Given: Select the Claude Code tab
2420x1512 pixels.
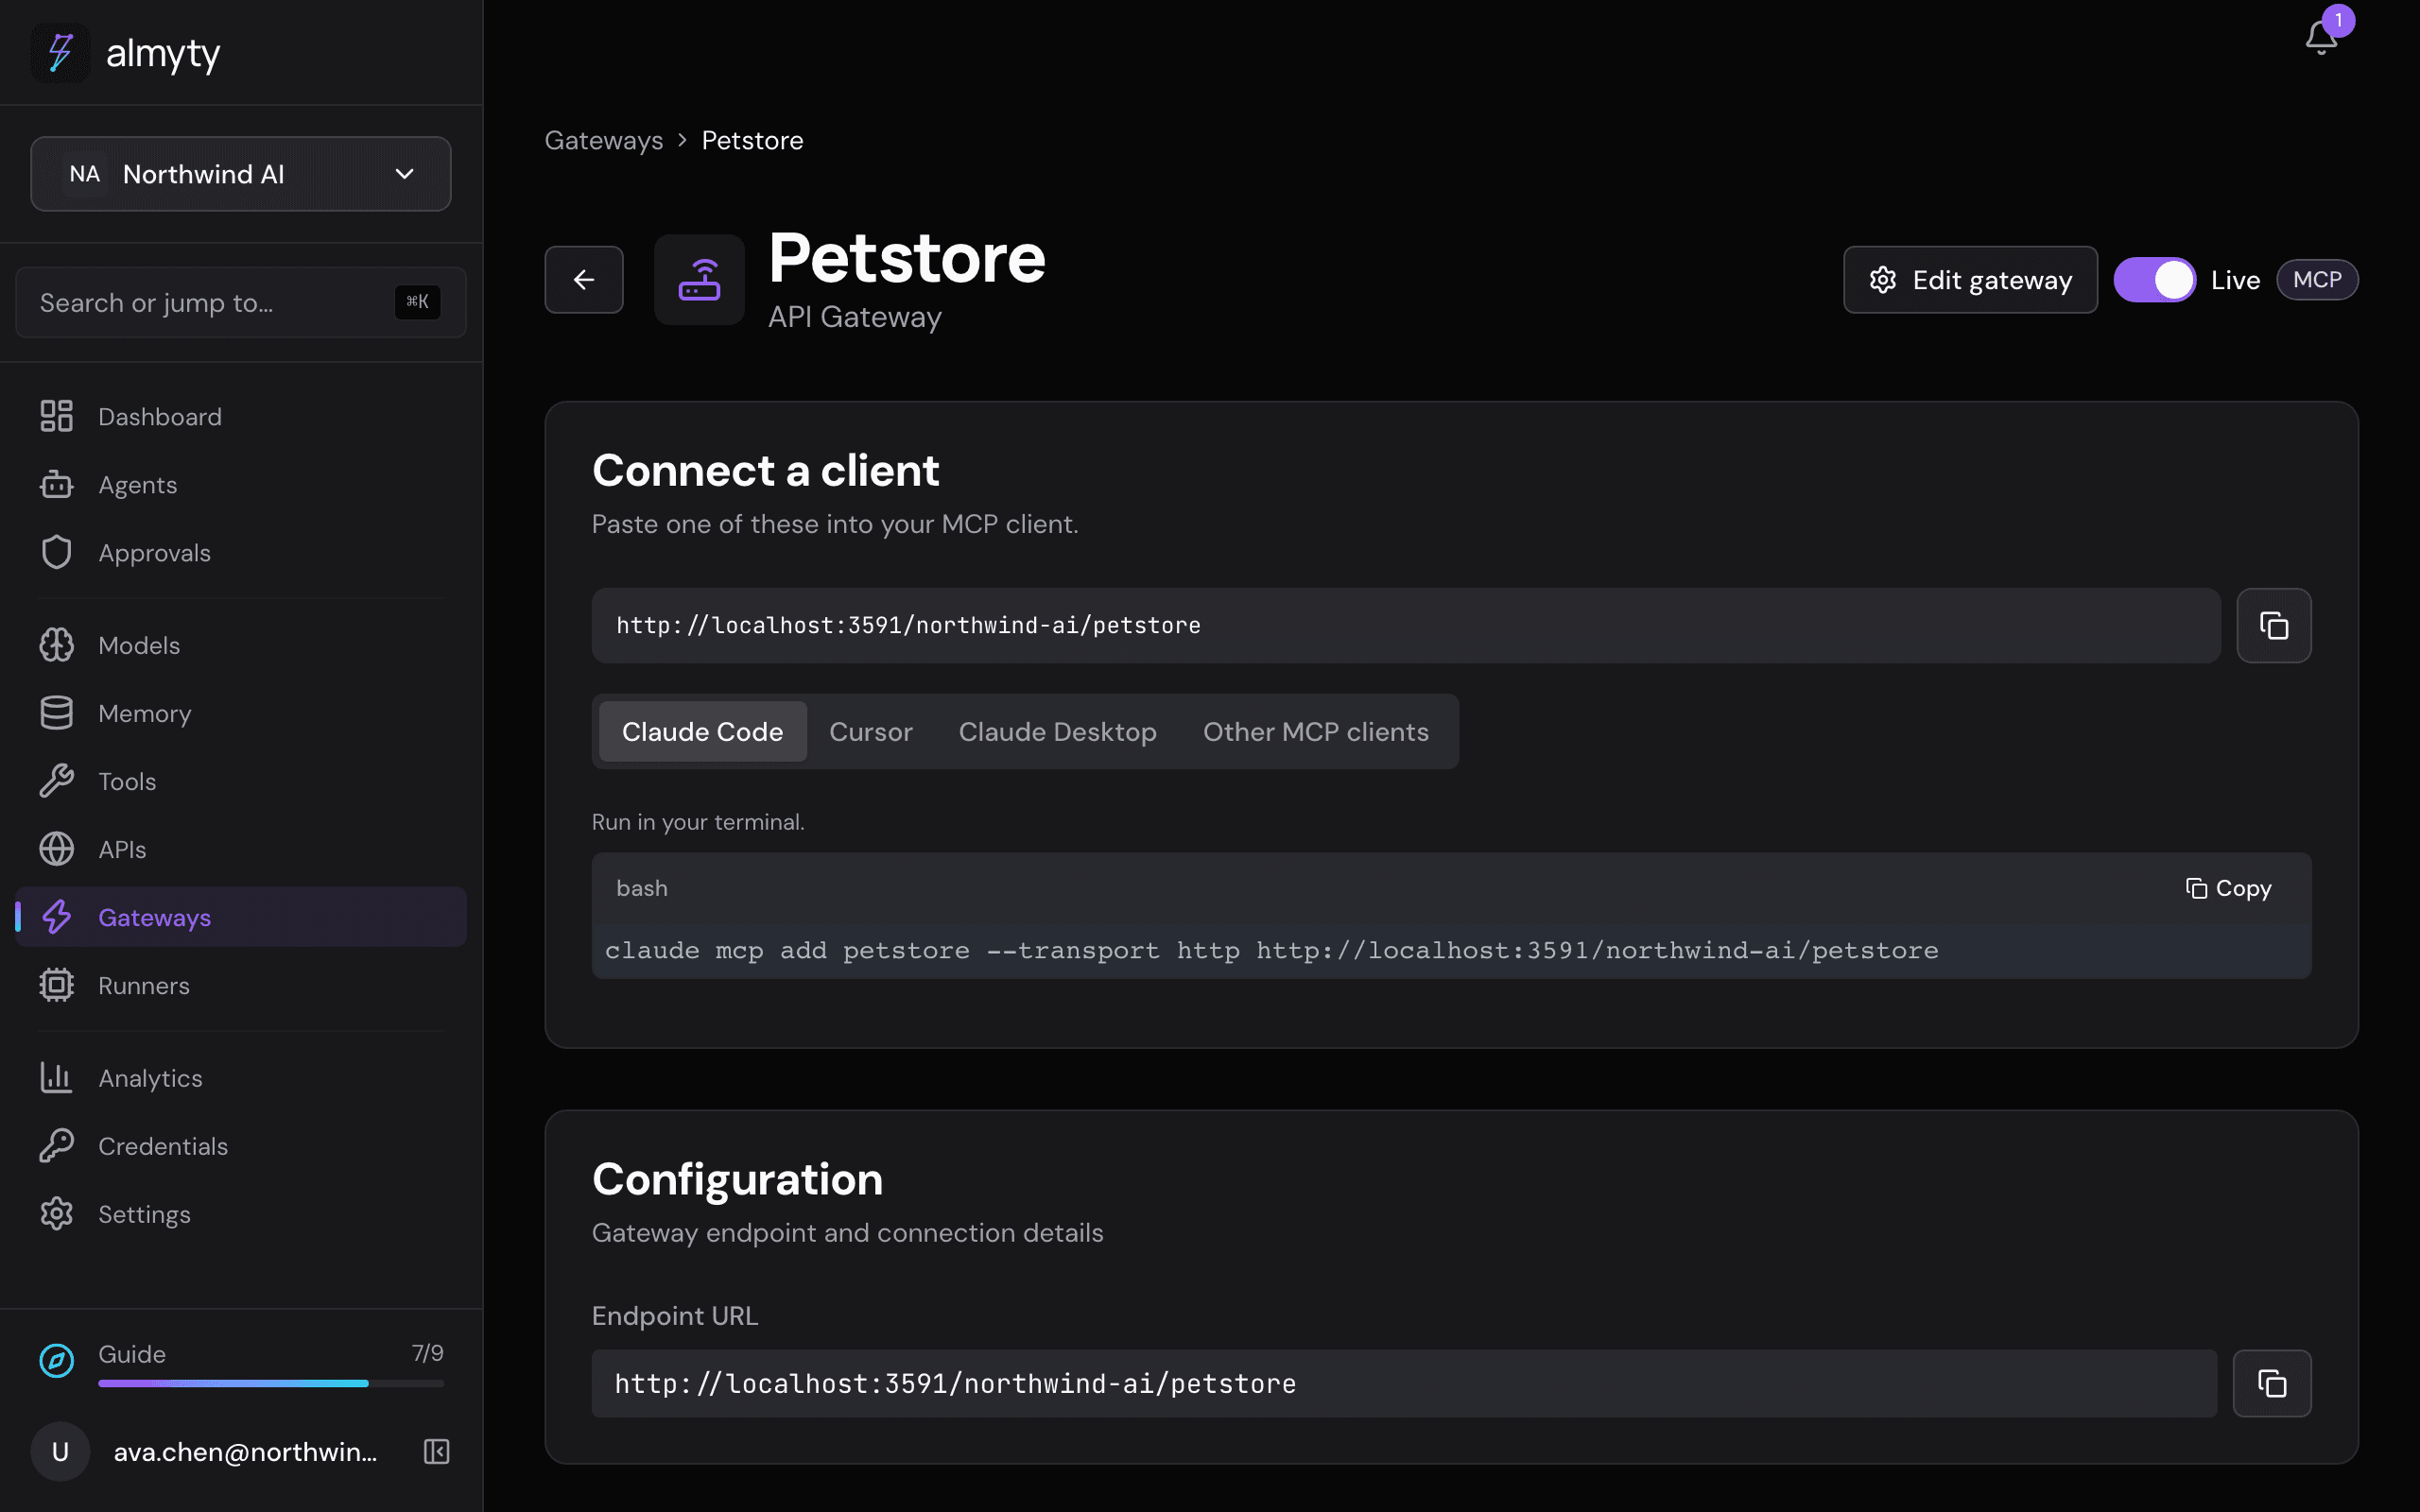Looking at the screenshot, I should point(702,731).
